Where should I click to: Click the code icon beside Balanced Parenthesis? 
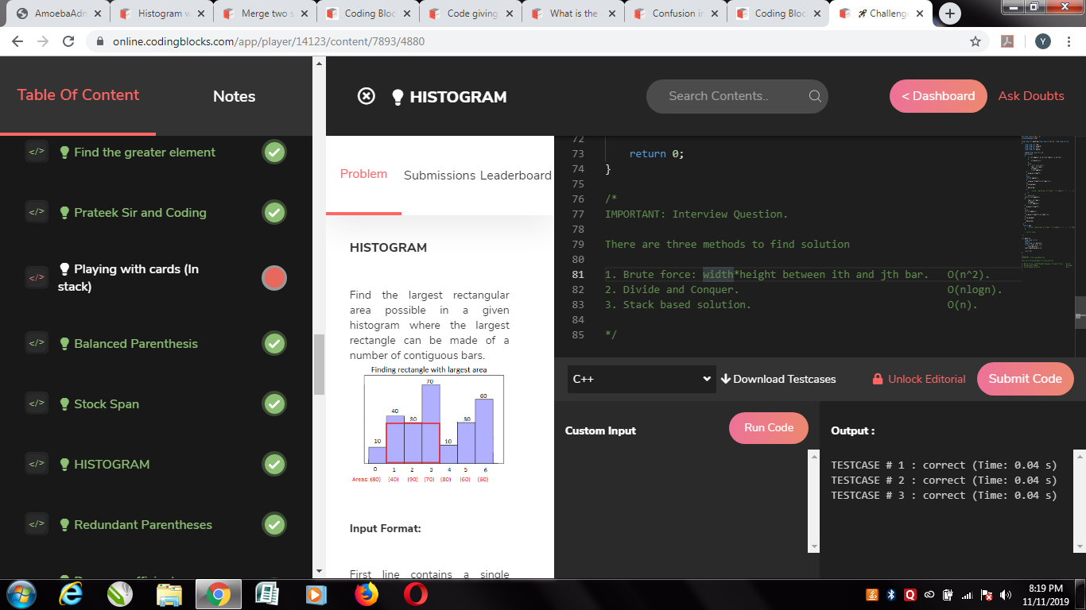(37, 343)
